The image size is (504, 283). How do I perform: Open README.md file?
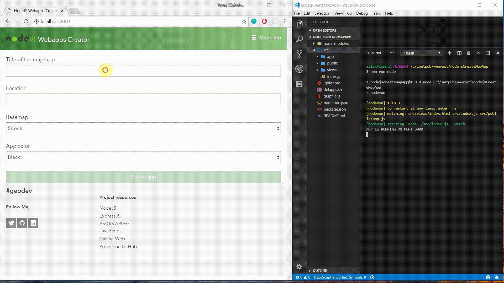(x=333, y=116)
